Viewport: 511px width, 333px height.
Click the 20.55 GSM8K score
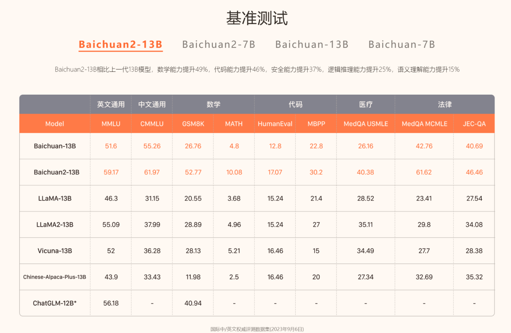click(x=193, y=199)
